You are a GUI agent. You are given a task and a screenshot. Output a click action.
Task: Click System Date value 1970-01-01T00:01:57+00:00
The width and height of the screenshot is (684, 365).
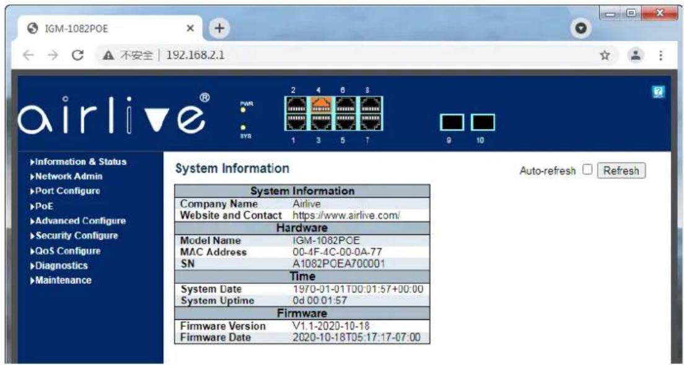(x=357, y=289)
